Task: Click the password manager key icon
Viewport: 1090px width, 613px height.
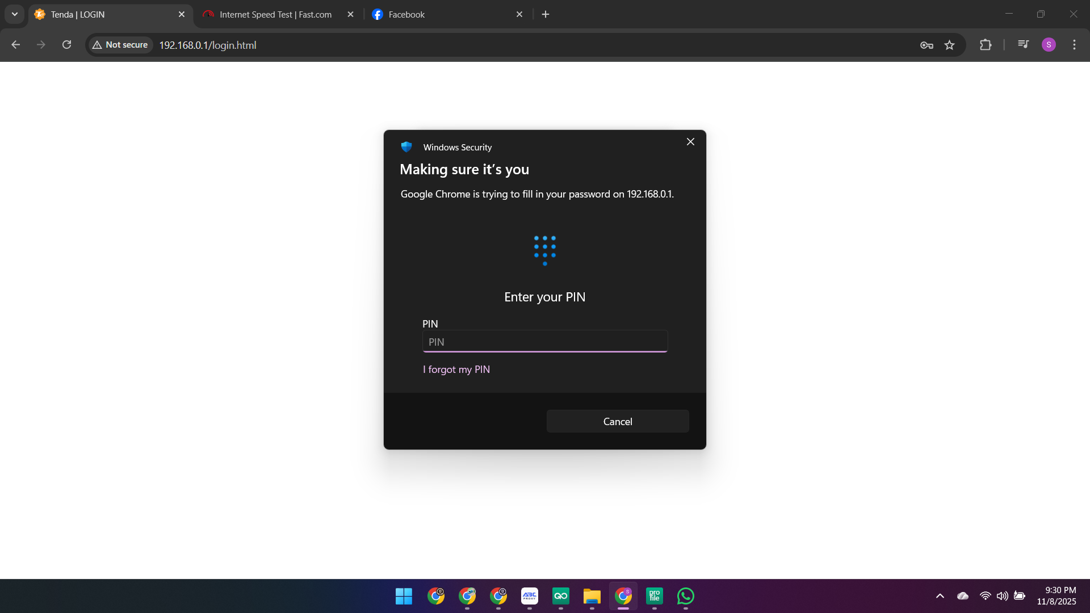Action: click(927, 45)
